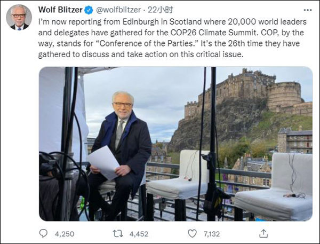320x244 pixels.
Task: Click the reply speech bubble icon
Action: pyautogui.click(x=44, y=233)
